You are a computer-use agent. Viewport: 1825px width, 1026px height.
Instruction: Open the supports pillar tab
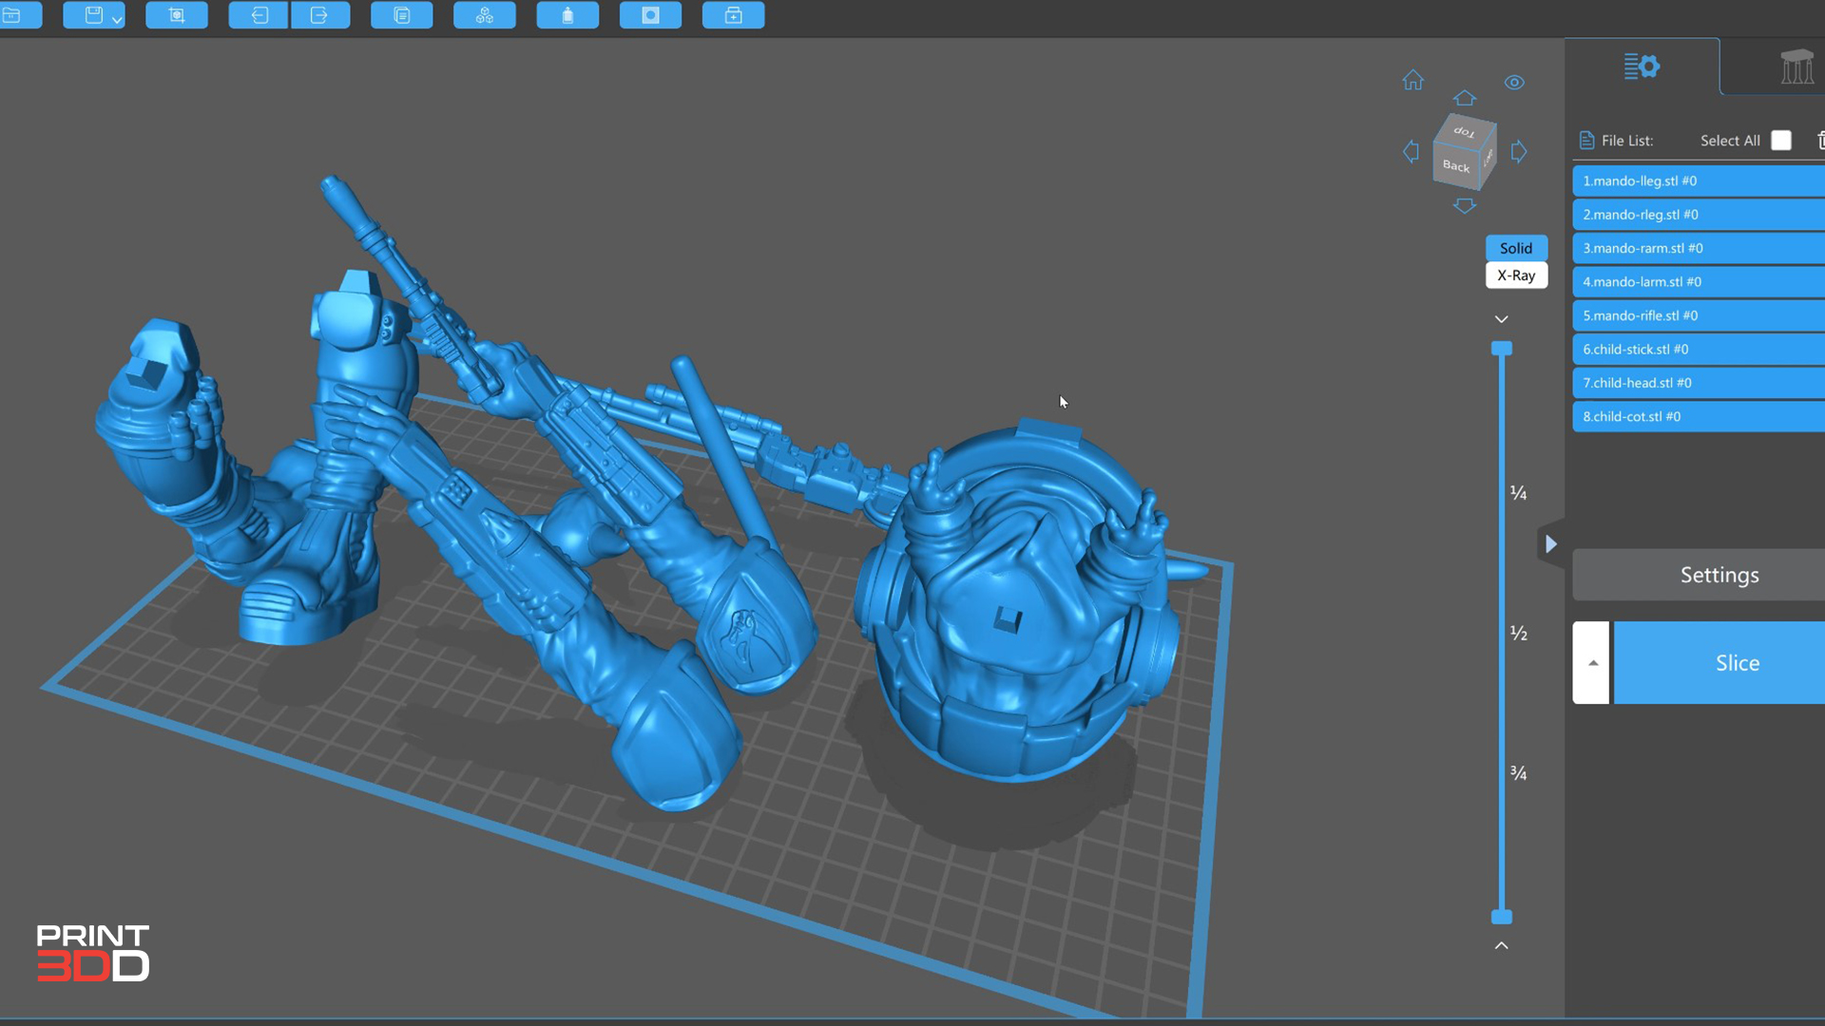(x=1796, y=66)
